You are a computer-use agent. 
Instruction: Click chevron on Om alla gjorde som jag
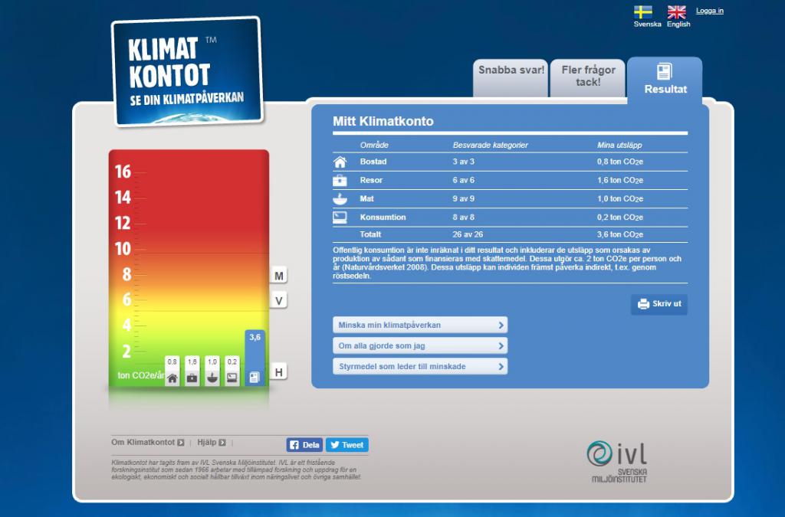point(501,345)
